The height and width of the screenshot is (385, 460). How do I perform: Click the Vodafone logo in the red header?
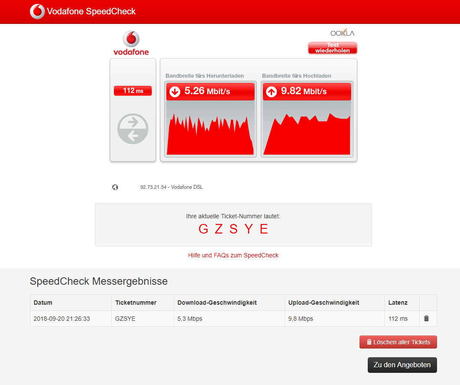[x=38, y=11]
